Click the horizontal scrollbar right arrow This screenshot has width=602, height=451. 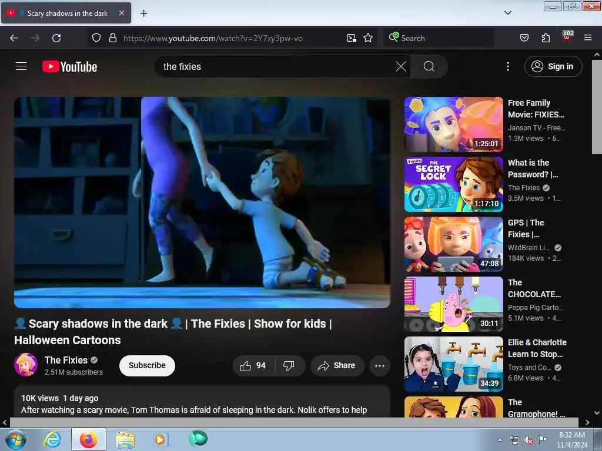(x=587, y=422)
